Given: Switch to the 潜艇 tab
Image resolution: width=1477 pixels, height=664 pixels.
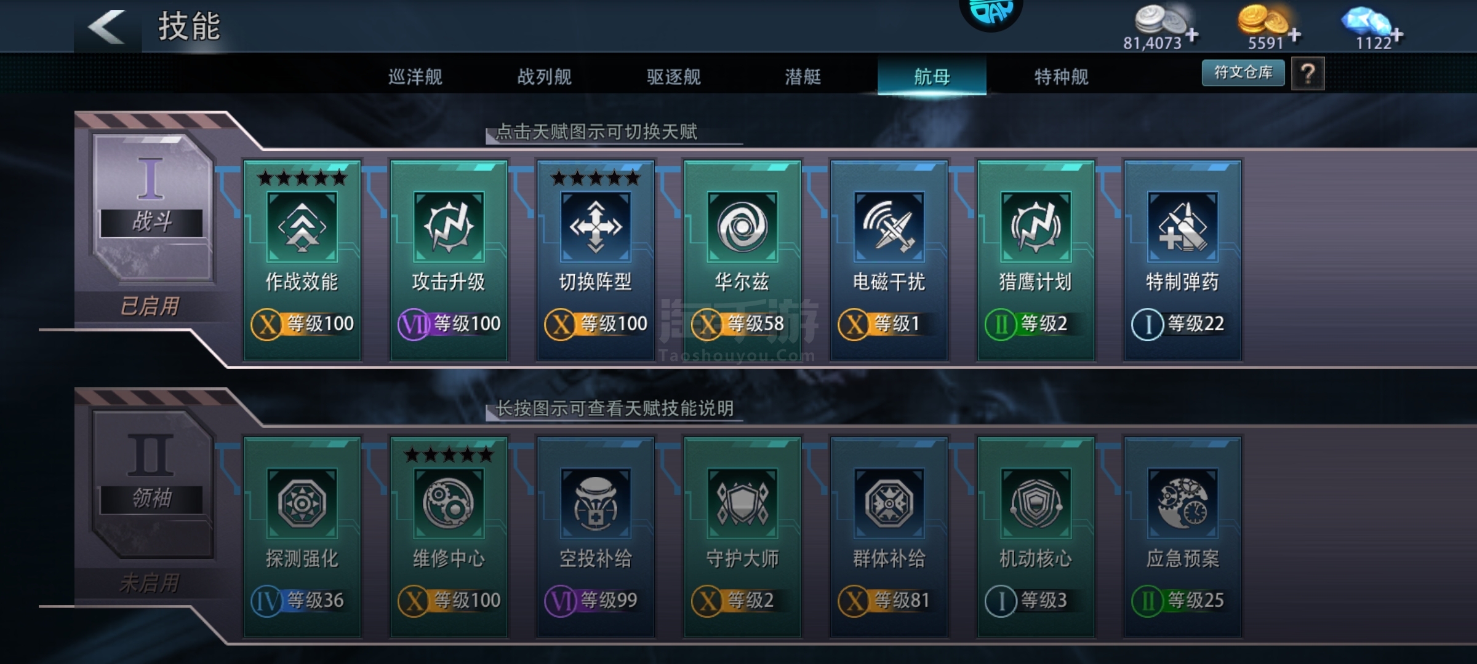Looking at the screenshot, I should tap(803, 77).
